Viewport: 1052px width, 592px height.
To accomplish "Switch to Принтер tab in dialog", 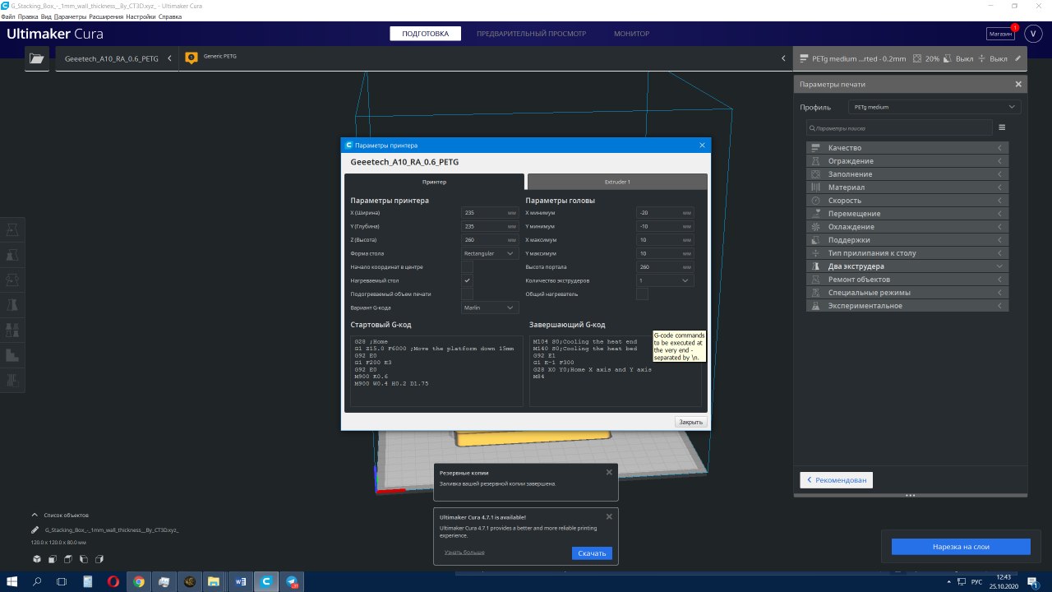I will click(x=434, y=181).
